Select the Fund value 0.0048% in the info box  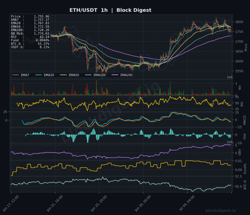42,40
